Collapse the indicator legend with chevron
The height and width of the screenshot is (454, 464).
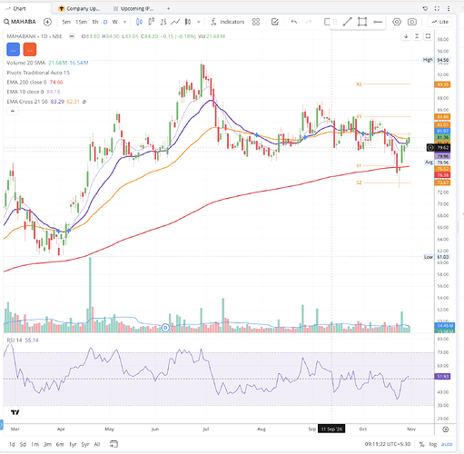13,112
